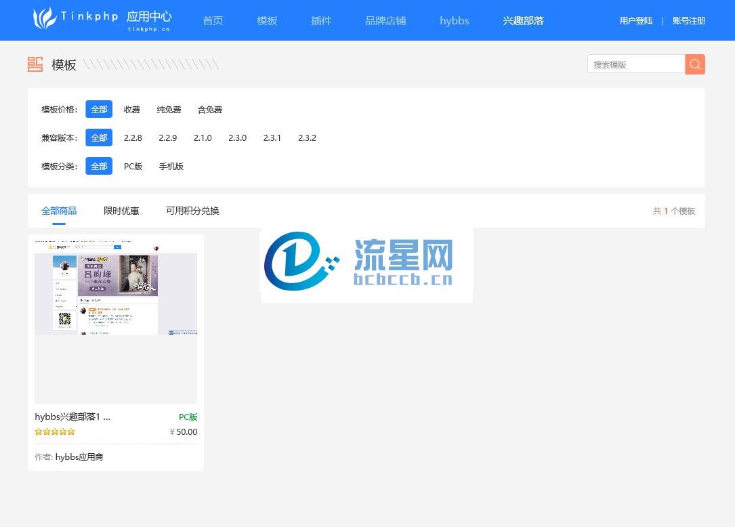The image size is (735, 527).
Task: Filter price by 纯免费
Action: [x=169, y=109]
